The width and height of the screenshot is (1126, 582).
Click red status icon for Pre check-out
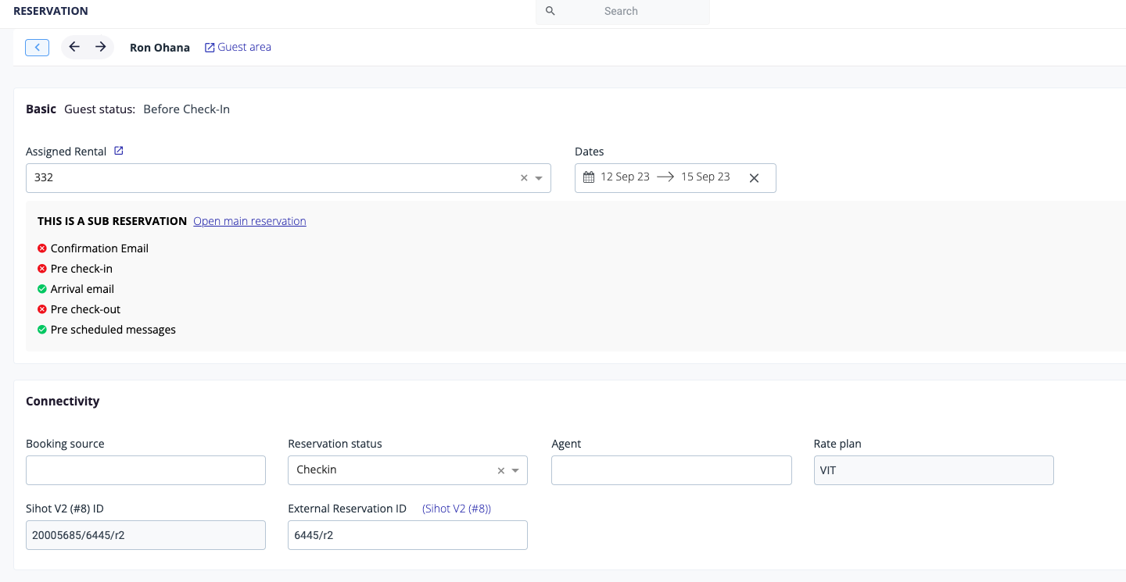42,309
